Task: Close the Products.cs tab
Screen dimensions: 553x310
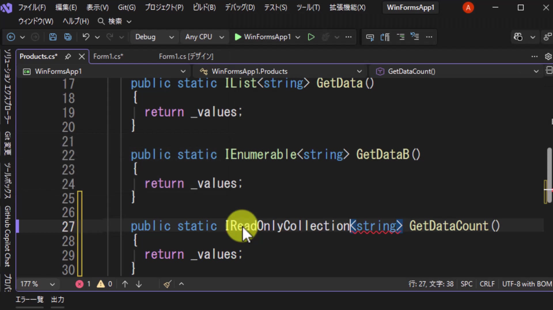Action: 82,56
